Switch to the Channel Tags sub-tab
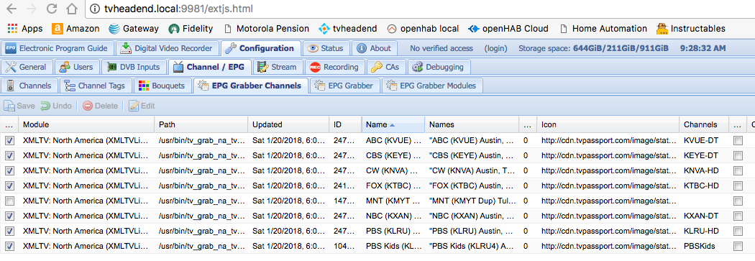This screenshot has height=261, width=755. click(96, 86)
